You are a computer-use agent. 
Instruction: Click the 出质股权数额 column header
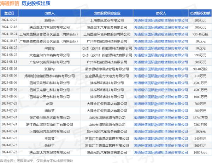pyautogui.click(x=200, y=13)
